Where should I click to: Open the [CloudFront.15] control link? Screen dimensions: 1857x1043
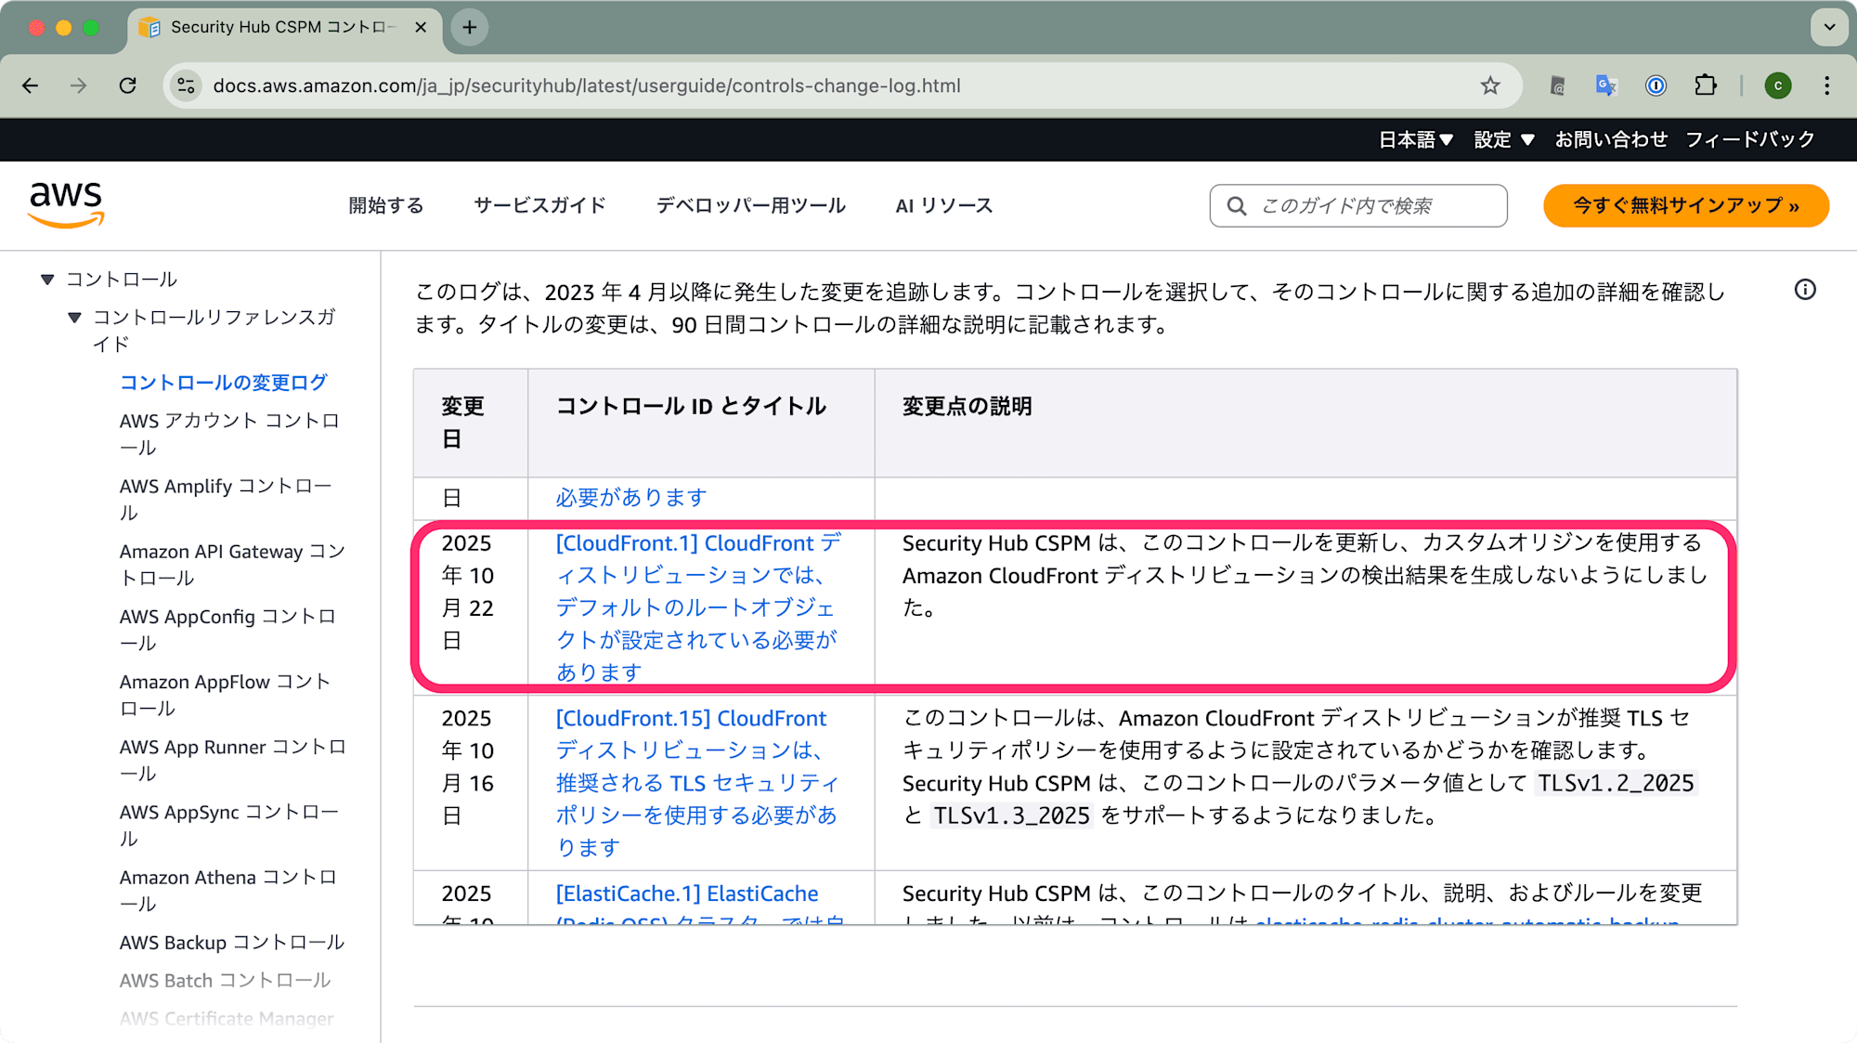697,783
